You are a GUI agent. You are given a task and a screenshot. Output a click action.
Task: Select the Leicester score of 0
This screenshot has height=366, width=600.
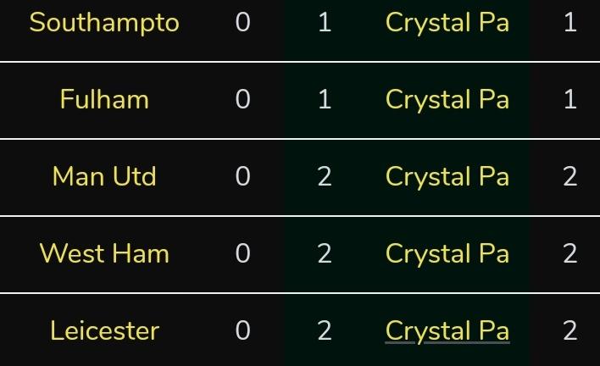coord(242,330)
